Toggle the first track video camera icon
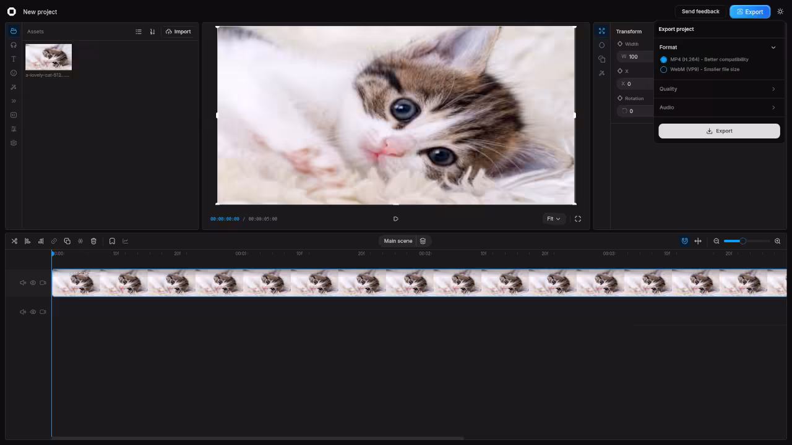 (43, 283)
